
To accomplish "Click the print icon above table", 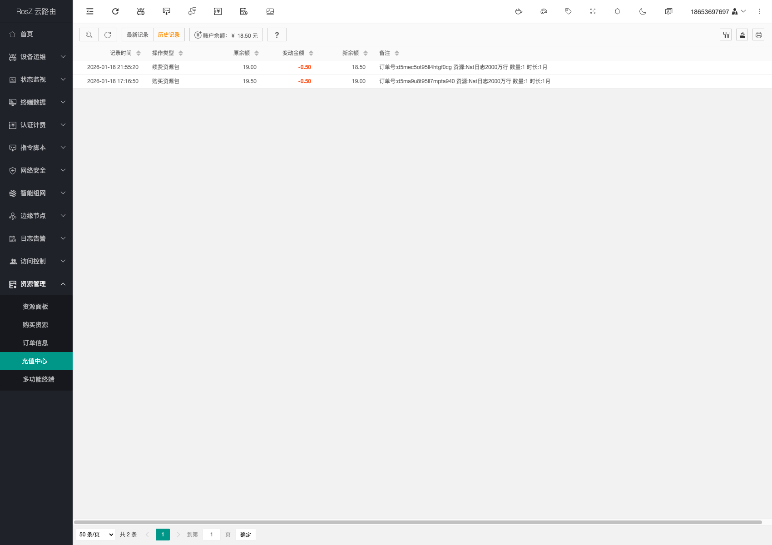I will click(758, 35).
